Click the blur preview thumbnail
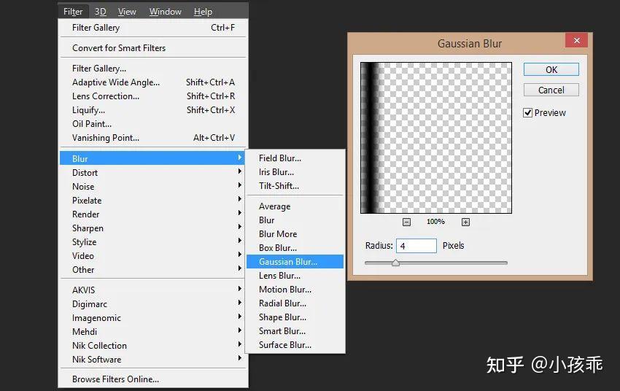The width and height of the screenshot is (620, 391). 436,138
